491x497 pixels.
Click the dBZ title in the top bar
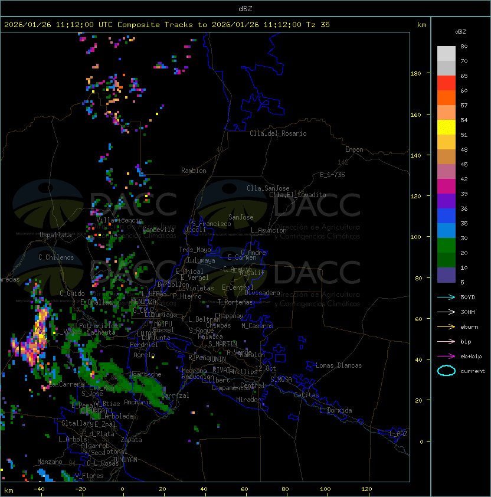click(245, 8)
